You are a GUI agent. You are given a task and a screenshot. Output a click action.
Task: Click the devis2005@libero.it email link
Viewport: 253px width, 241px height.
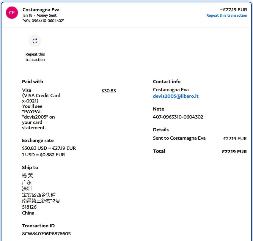pos(175,96)
